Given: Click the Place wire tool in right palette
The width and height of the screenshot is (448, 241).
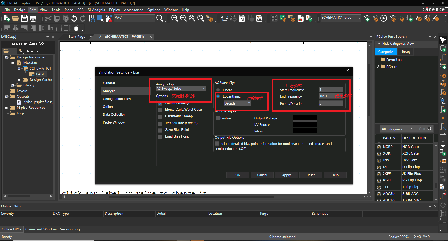Looking at the screenshot, I should click(x=443, y=57).
